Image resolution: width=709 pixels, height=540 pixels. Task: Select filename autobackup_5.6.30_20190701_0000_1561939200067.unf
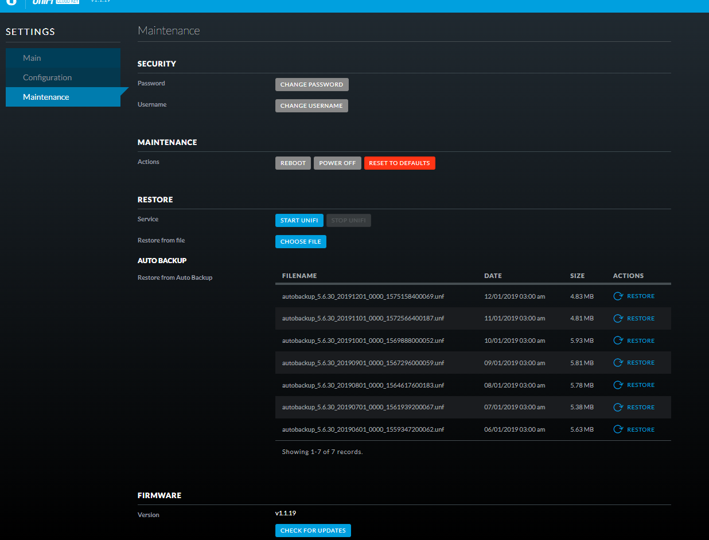point(363,408)
